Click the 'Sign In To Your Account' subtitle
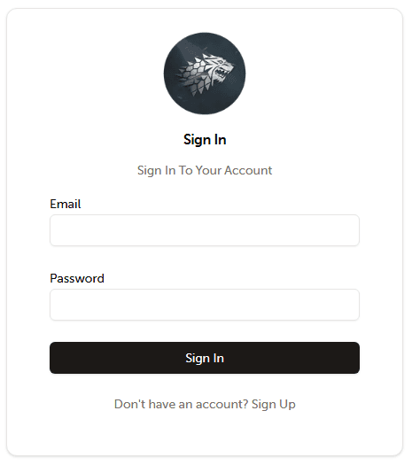412x465 pixels. click(x=205, y=171)
